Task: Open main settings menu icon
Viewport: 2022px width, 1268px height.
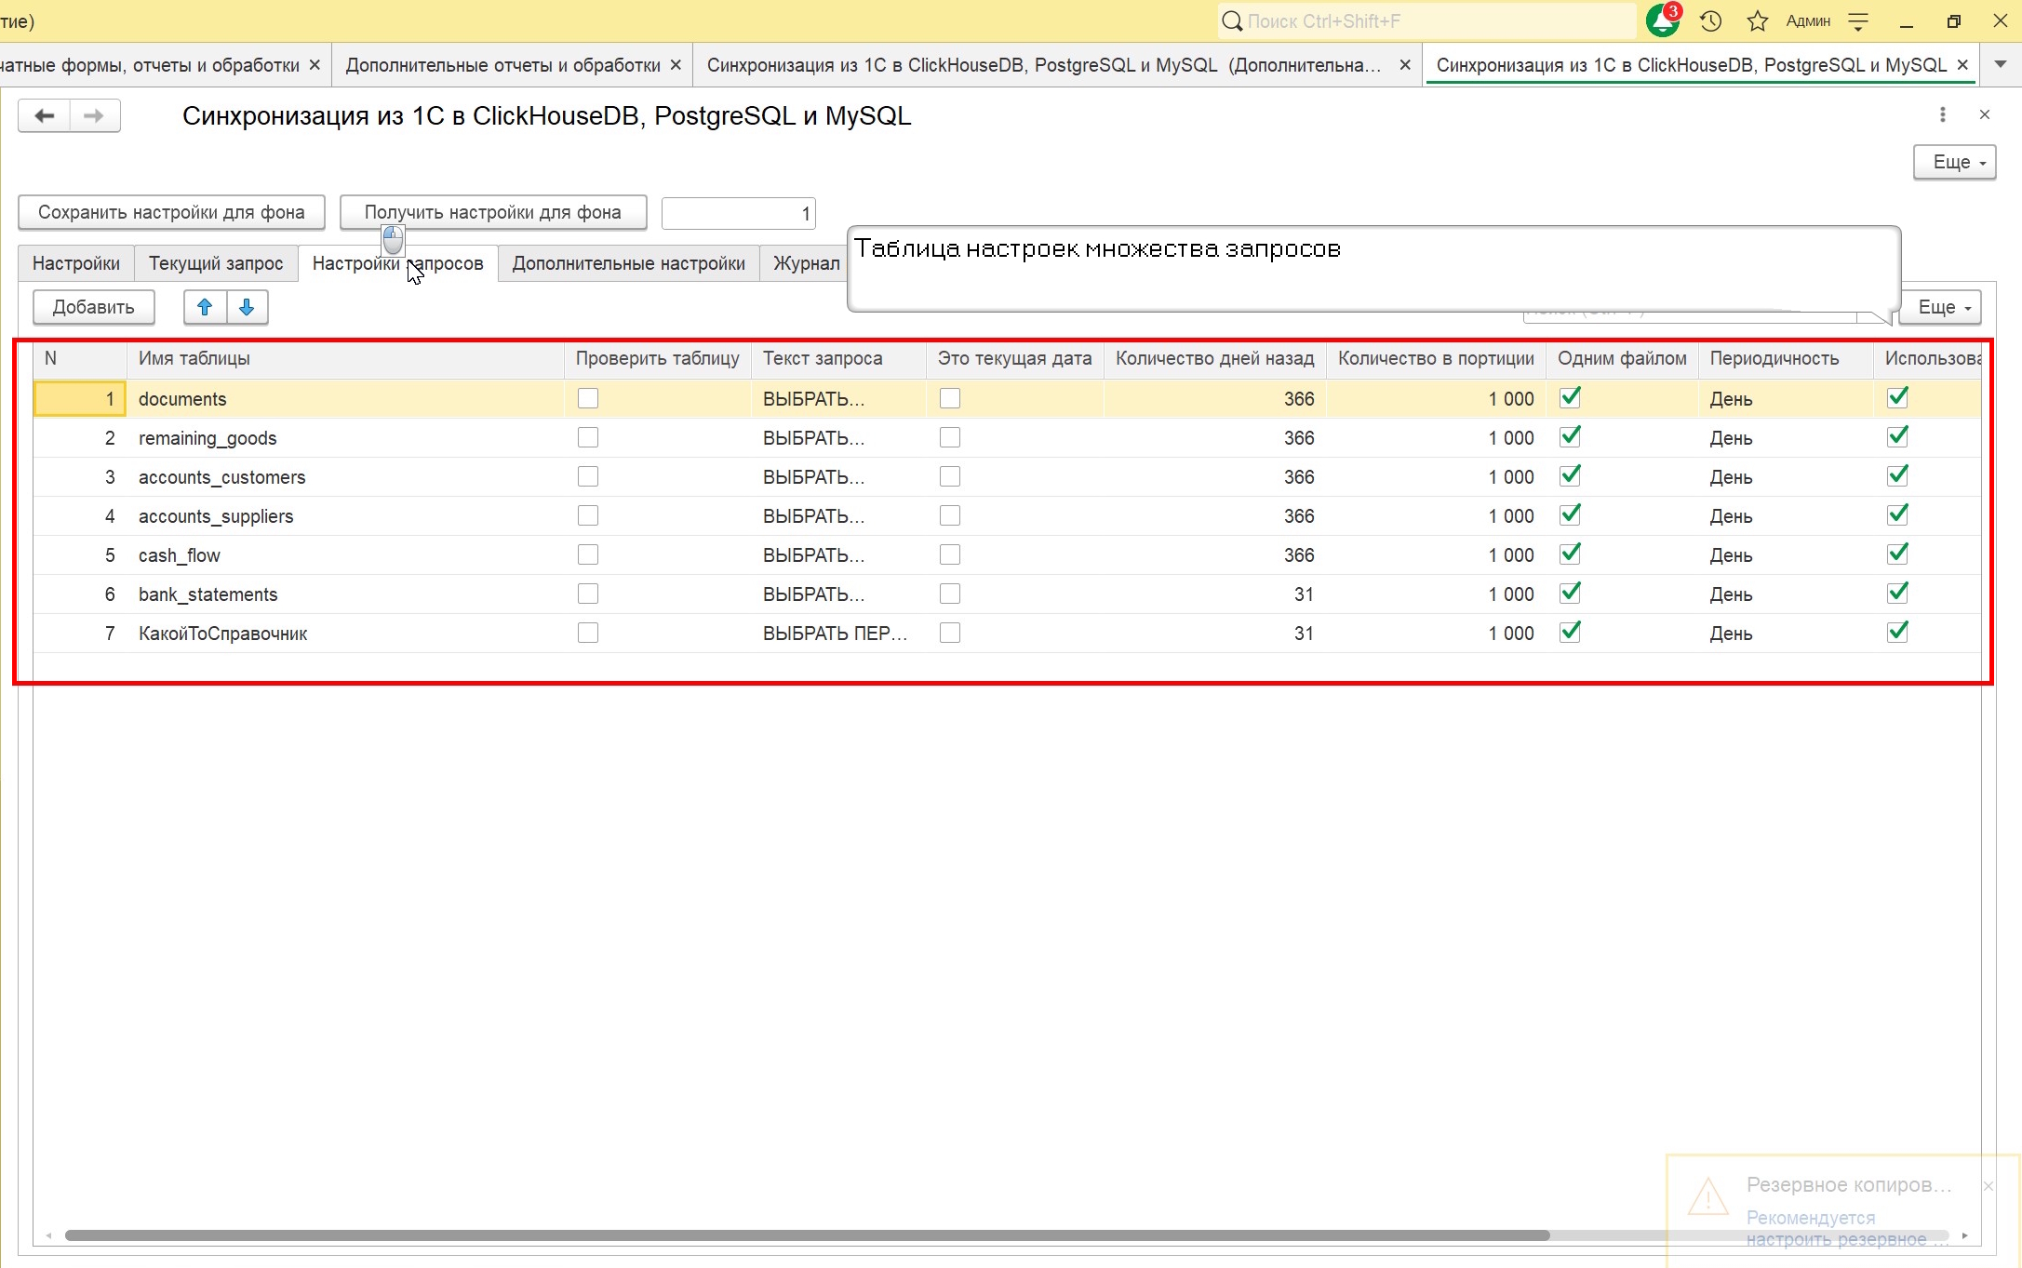Action: coord(1858,20)
